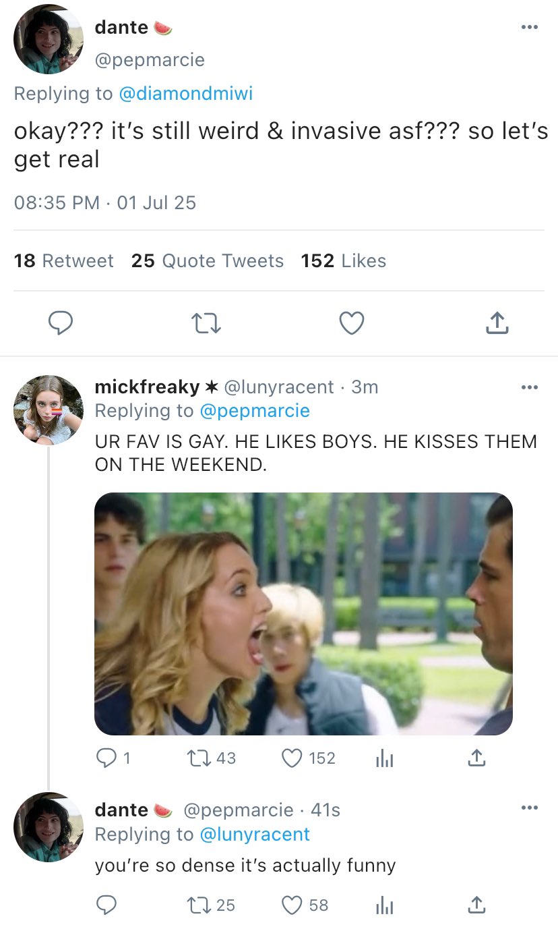
Task: View the 25 Quote Tweets list
Action: 208,261
